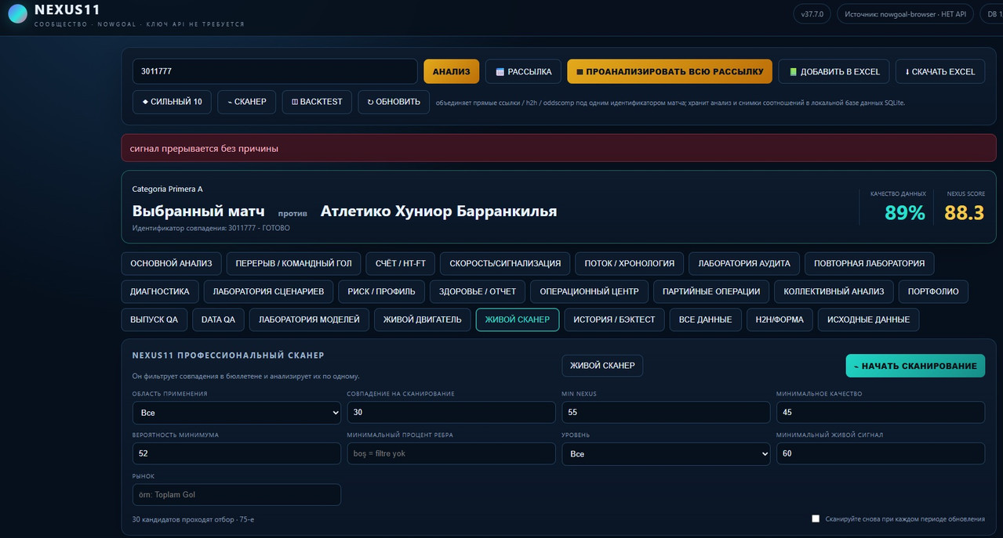This screenshot has height=538, width=1003.
Task: Select the ПОРТФОЛИО tab
Action: pyautogui.click(x=933, y=291)
